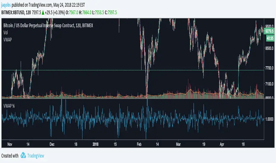Click the 1.0000 VWAP % axis label
The image size is (276, 163).
269,119
